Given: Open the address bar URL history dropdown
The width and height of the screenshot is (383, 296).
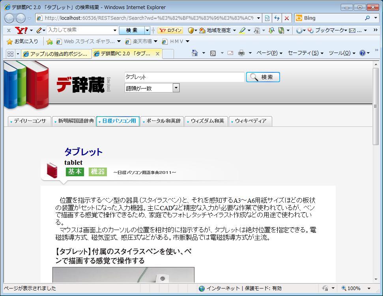Looking at the screenshot, I should pyautogui.click(x=258, y=18).
